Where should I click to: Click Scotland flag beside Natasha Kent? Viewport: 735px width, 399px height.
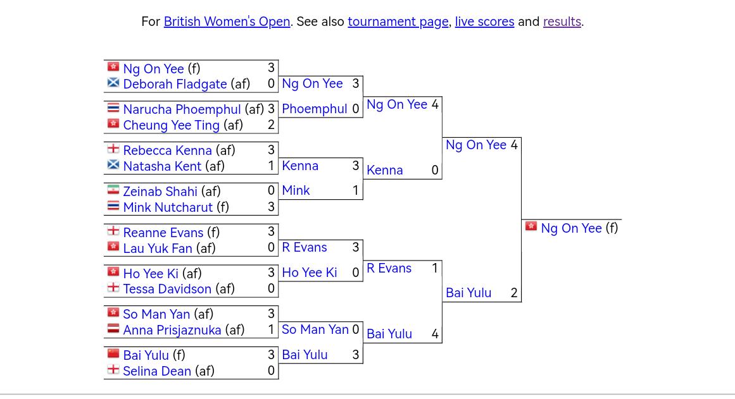pyautogui.click(x=113, y=164)
